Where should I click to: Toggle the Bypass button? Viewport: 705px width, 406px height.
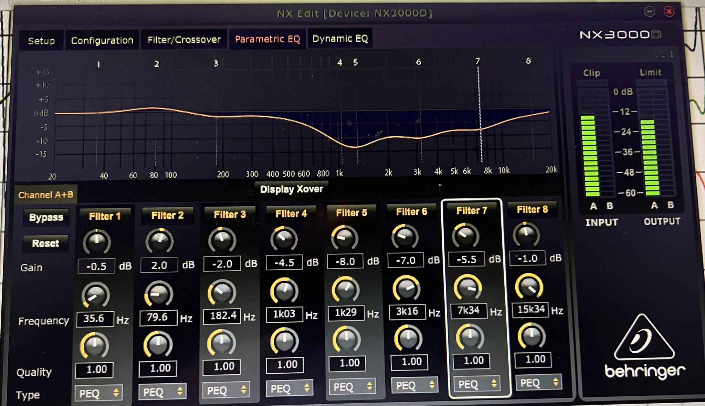46,217
